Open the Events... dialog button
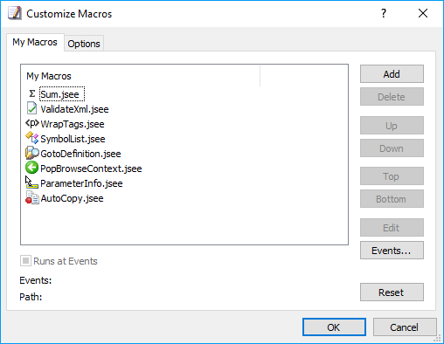This screenshot has width=444, height=344. (x=392, y=251)
